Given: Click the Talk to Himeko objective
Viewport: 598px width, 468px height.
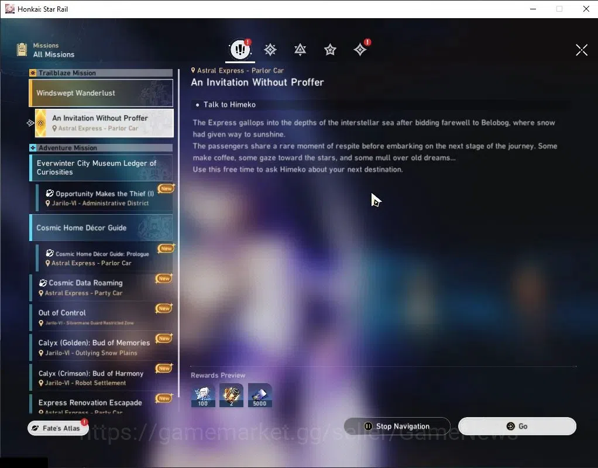Looking at the screenshot, I should pos(229,105).
